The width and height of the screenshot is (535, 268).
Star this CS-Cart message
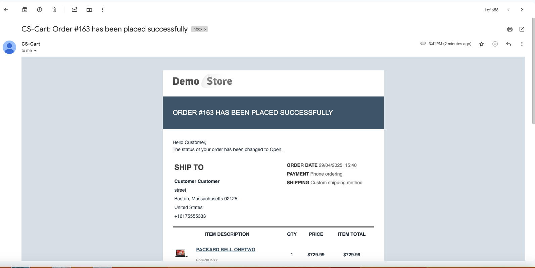pos(482,44)
